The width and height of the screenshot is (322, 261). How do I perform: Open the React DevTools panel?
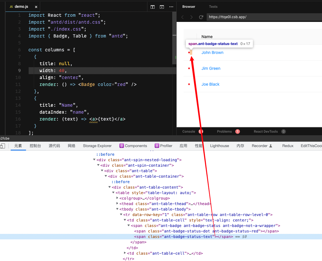click(266, 132)
